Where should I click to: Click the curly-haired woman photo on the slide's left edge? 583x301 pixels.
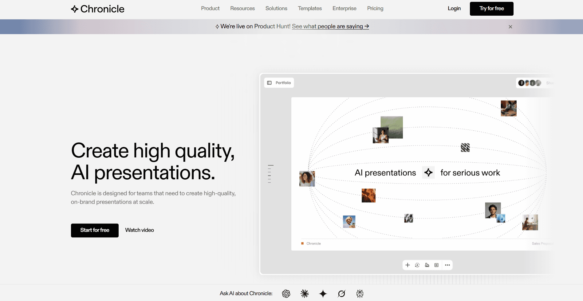[x=307, y=179]
